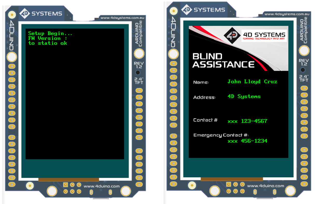Click the BLIND ASSISTANCE title
The height and width of the screenshot is (204, 324).
point(223,61)
